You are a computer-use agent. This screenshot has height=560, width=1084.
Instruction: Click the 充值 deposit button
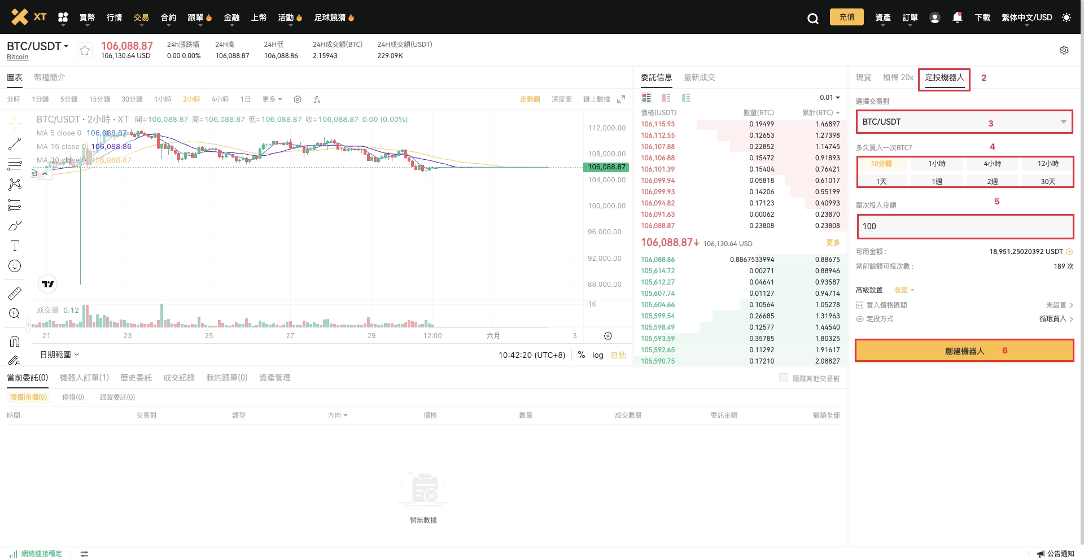pyautogui.click(x=846, y=17)
